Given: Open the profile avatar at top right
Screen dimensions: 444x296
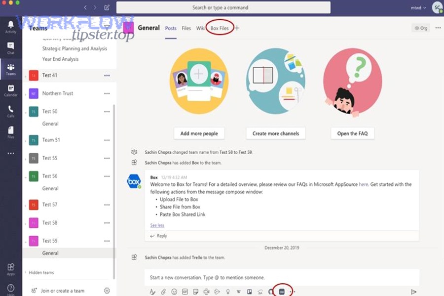Looking at the screenshot, I should click(438, 7).
